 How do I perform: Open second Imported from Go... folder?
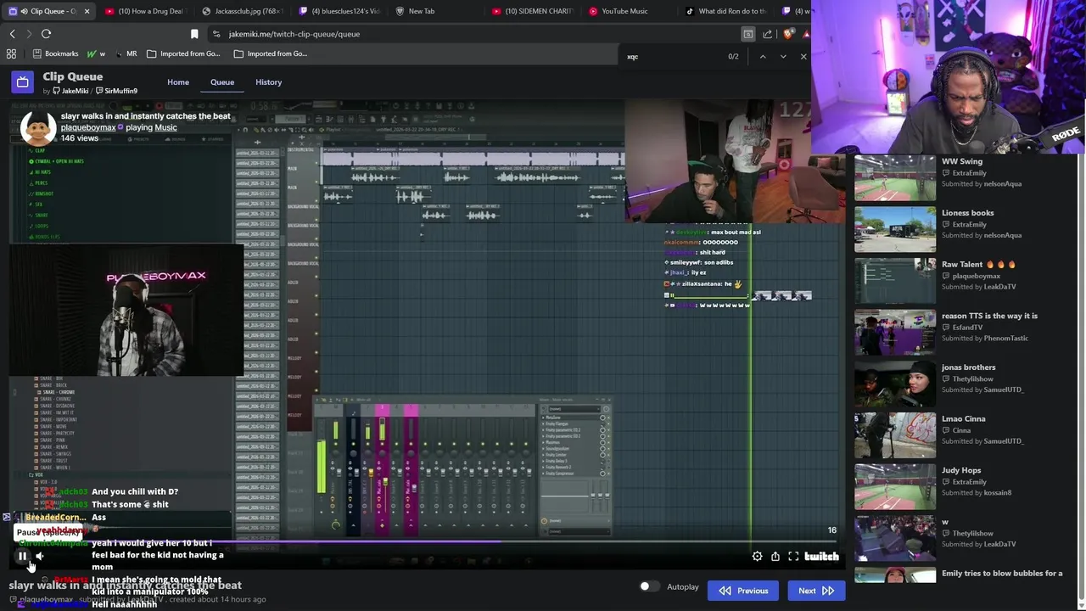[271, 53]
